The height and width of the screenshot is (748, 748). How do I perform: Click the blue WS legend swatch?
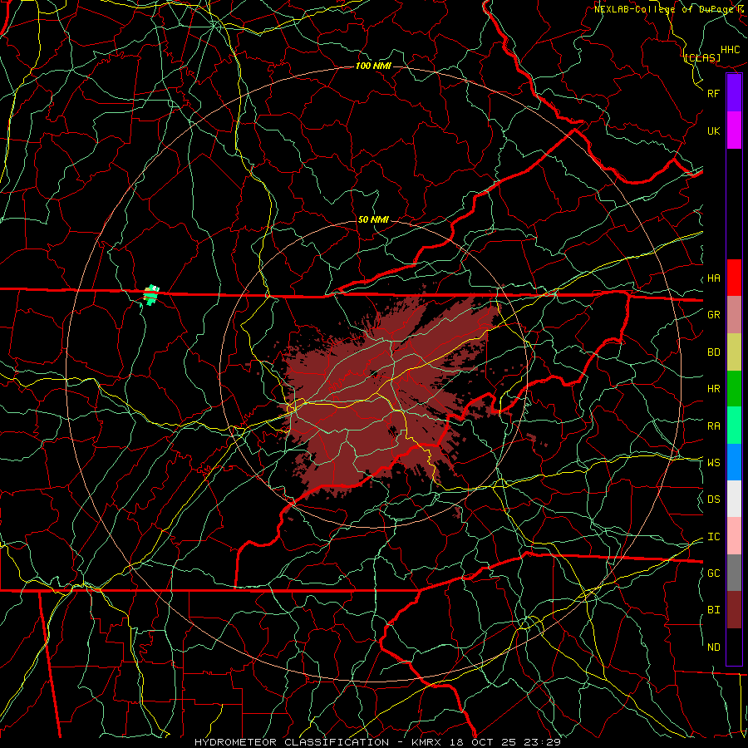tap(734, 462)
